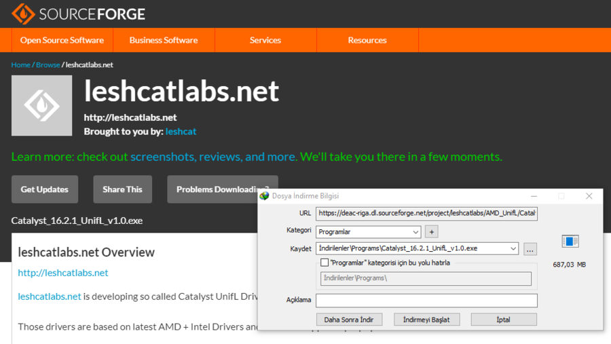
Task: Open the Open Source Software menu
Action: click(62, 40)
